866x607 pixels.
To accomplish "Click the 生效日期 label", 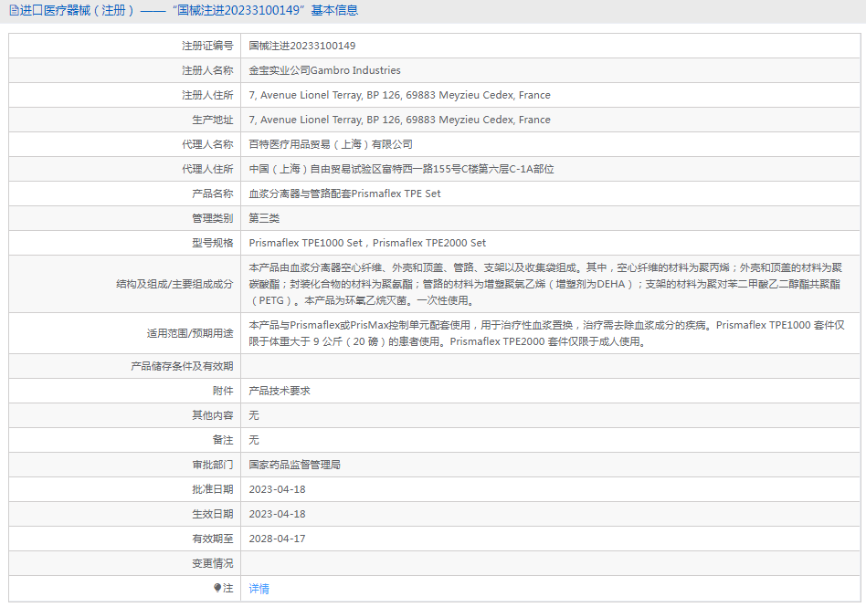I will [213, 514].
